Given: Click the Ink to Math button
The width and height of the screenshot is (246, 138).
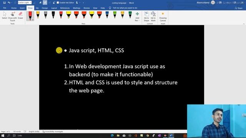Looking at the screenshot, I should [x=153, y=16].
